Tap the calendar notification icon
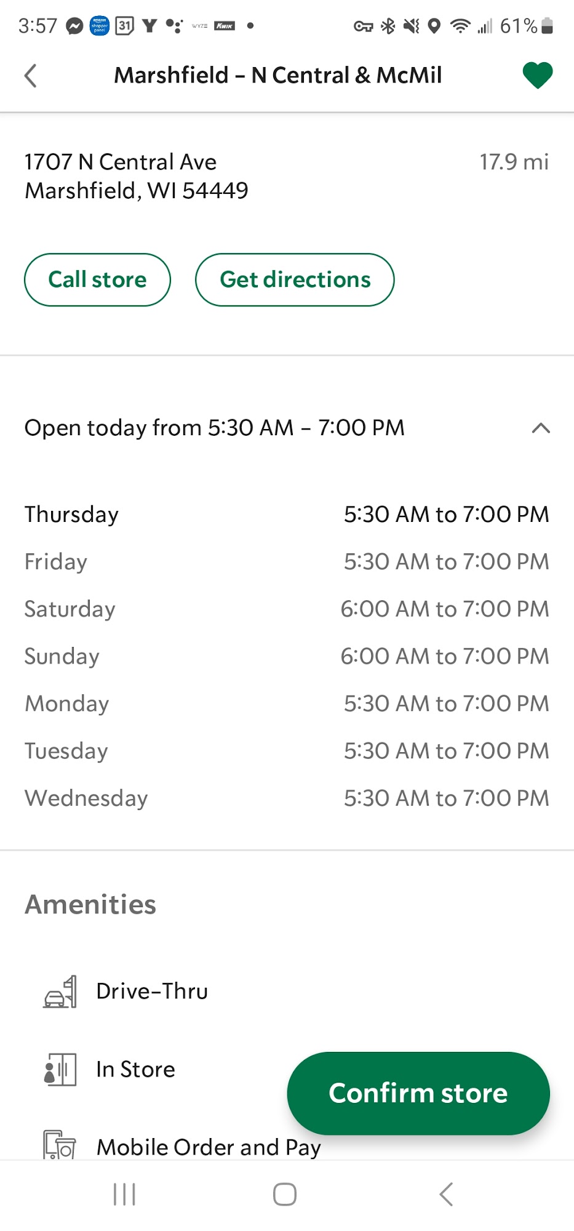574x1231 pixels. click(x=124, y=26)
